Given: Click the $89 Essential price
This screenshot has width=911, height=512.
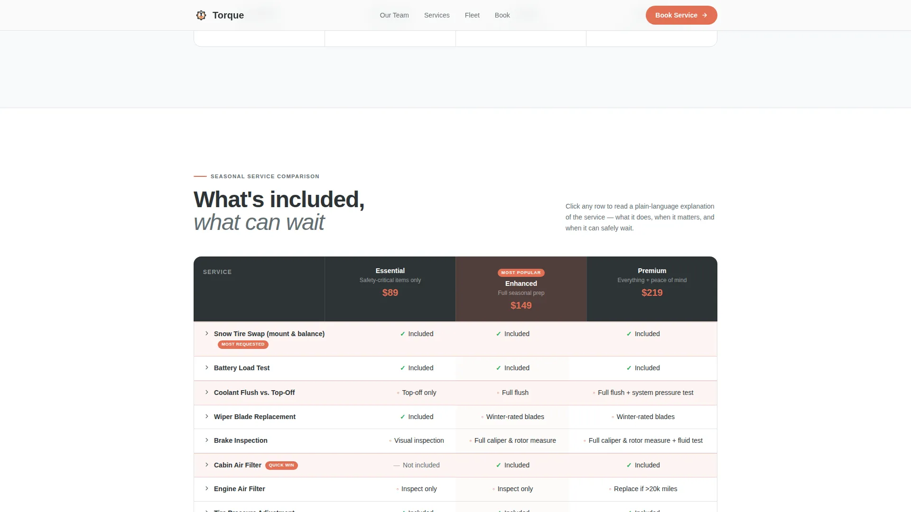Looking at the screenshot, I should pyautogui.click(x=390, y=293).
